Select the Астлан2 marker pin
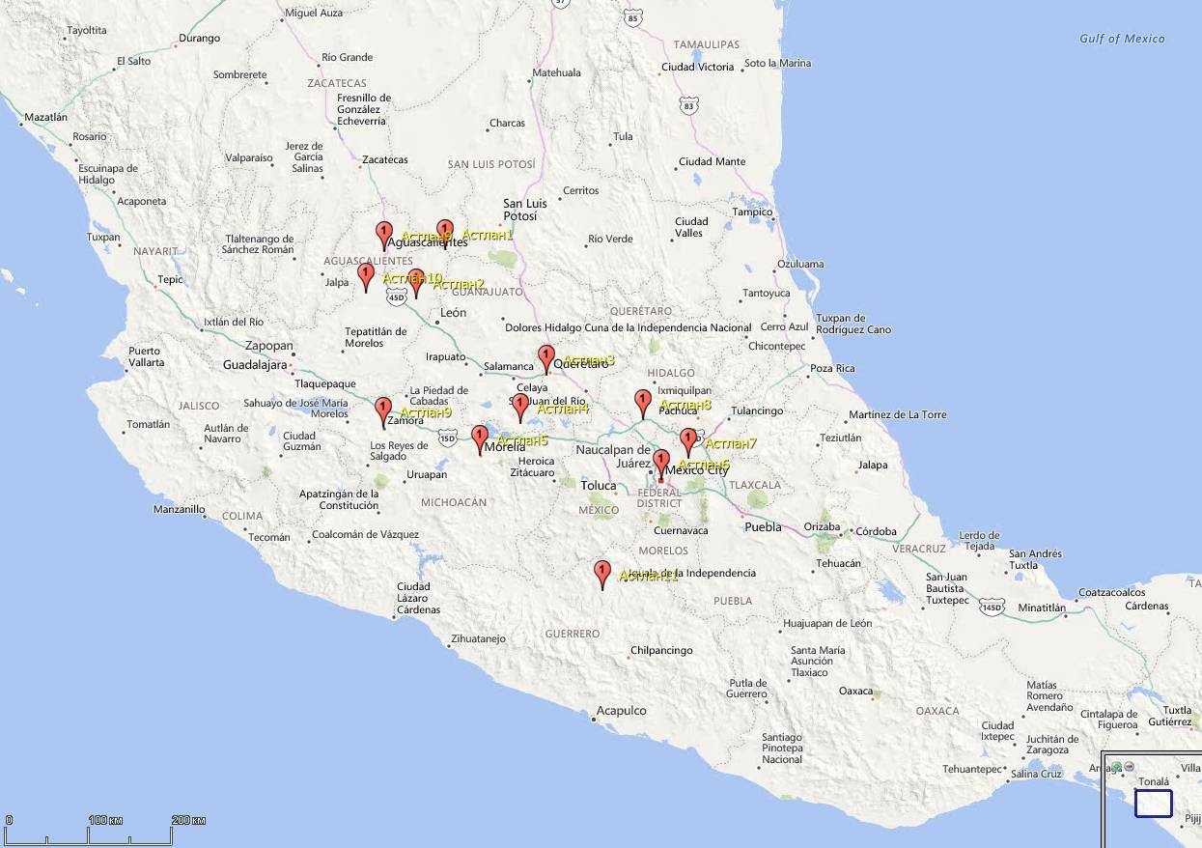 pos(416,282)
